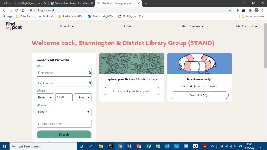Screen dimensions: 267x150
Task: Click the Search FAQs button
Action: 199,95
